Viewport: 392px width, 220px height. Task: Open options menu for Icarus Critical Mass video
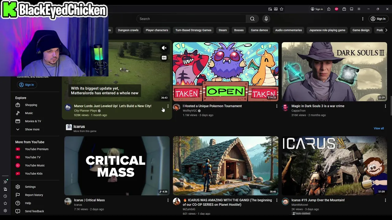click(168, 200)
